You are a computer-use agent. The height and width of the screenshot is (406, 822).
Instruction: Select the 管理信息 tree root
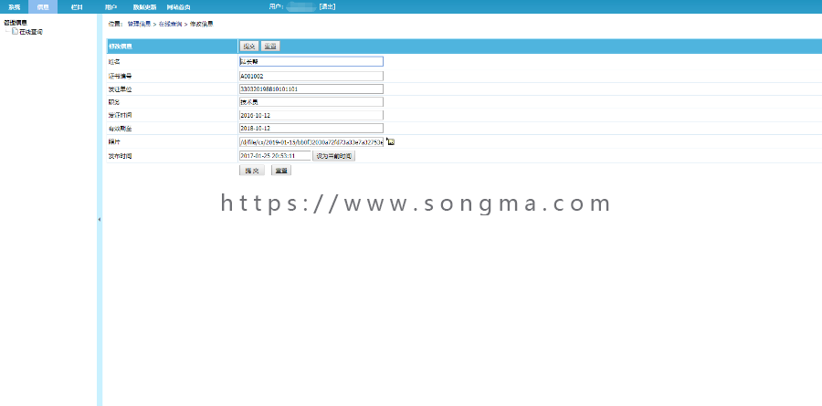[x=16, y=23]
